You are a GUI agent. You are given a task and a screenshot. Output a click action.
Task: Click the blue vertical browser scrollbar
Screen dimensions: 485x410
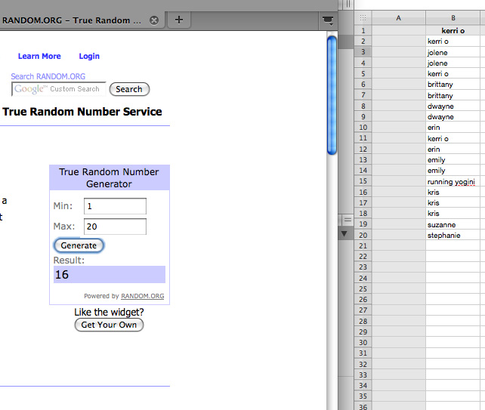point(332,94)
